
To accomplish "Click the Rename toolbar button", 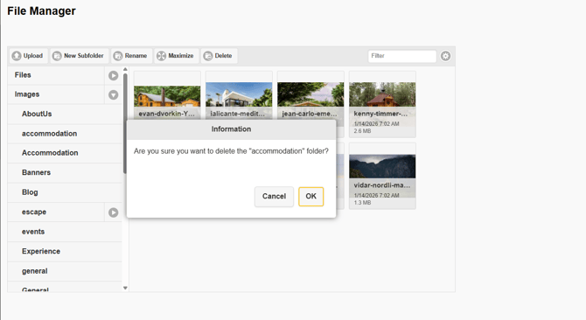I will point(131,56).
